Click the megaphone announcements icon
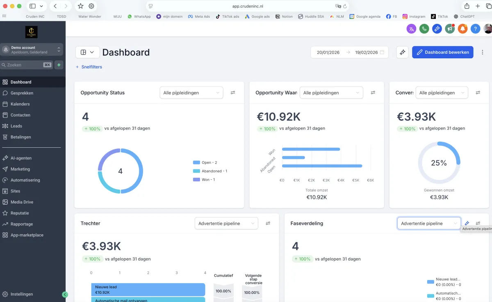The image size is (492, 302). click(x=450, y=29)
